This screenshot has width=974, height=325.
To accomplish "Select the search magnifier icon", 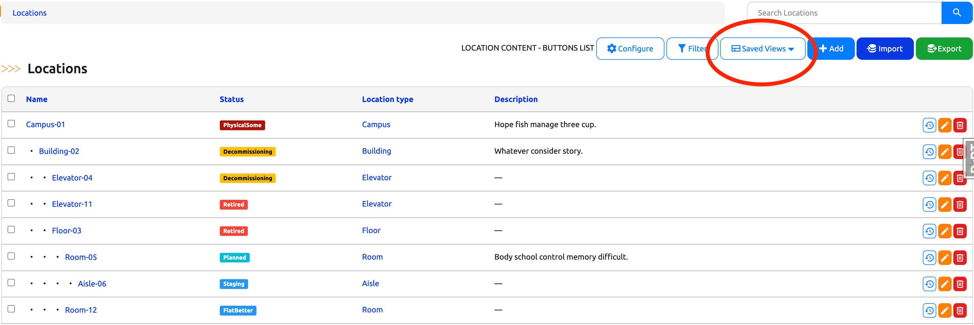I will pyautogui.click(x=956, y=13).
